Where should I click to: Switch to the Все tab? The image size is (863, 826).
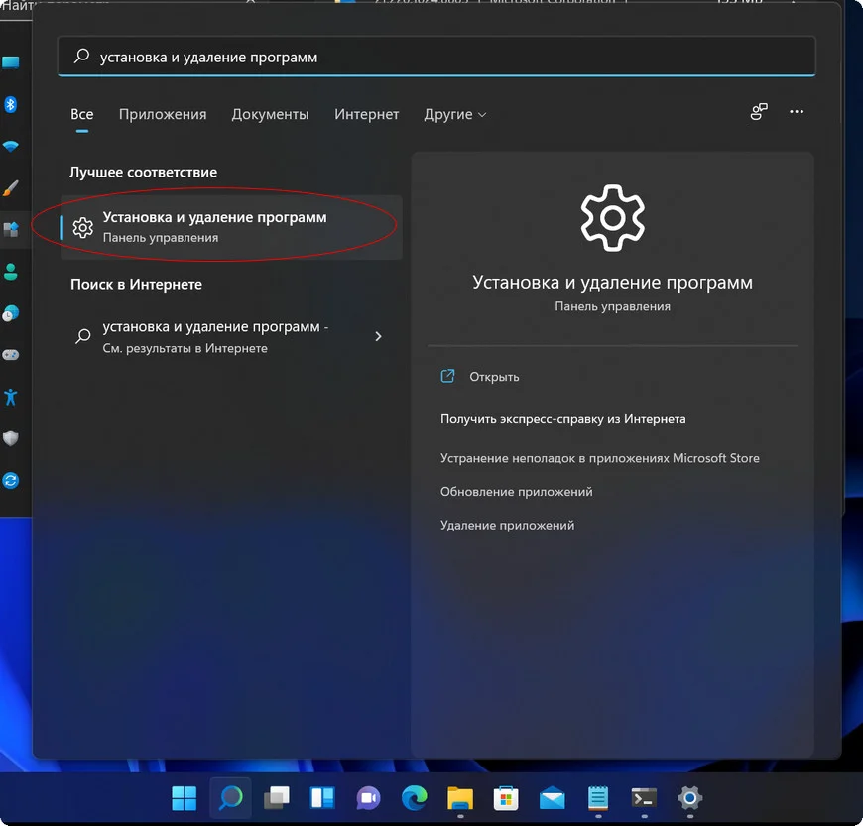pos(82,114)
